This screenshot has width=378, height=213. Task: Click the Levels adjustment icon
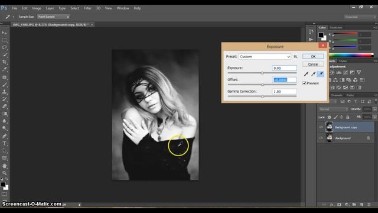338,72
